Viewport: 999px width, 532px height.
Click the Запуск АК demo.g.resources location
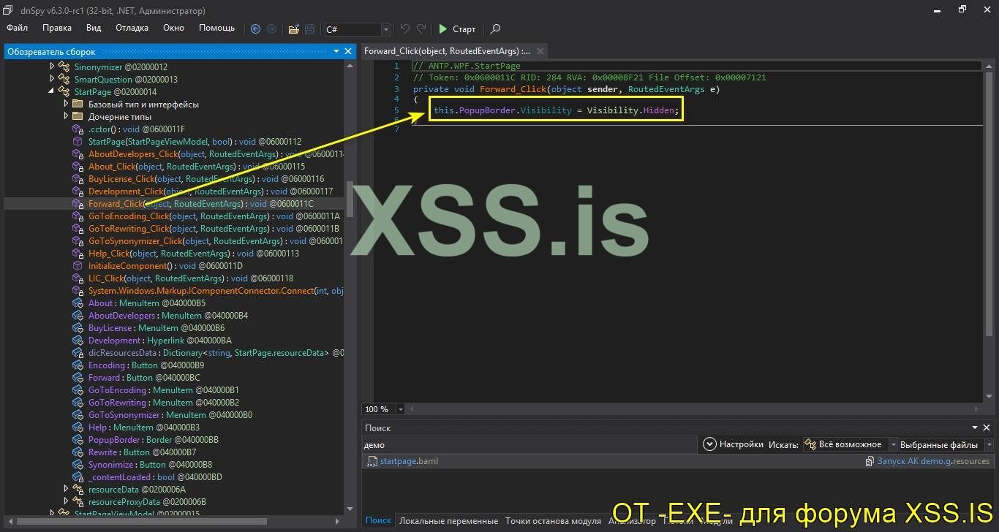tap(933, 461)
